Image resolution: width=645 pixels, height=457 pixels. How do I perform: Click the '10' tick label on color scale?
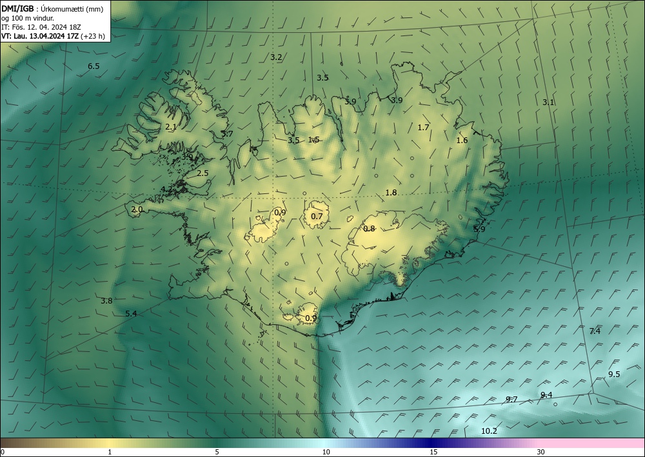326,452
